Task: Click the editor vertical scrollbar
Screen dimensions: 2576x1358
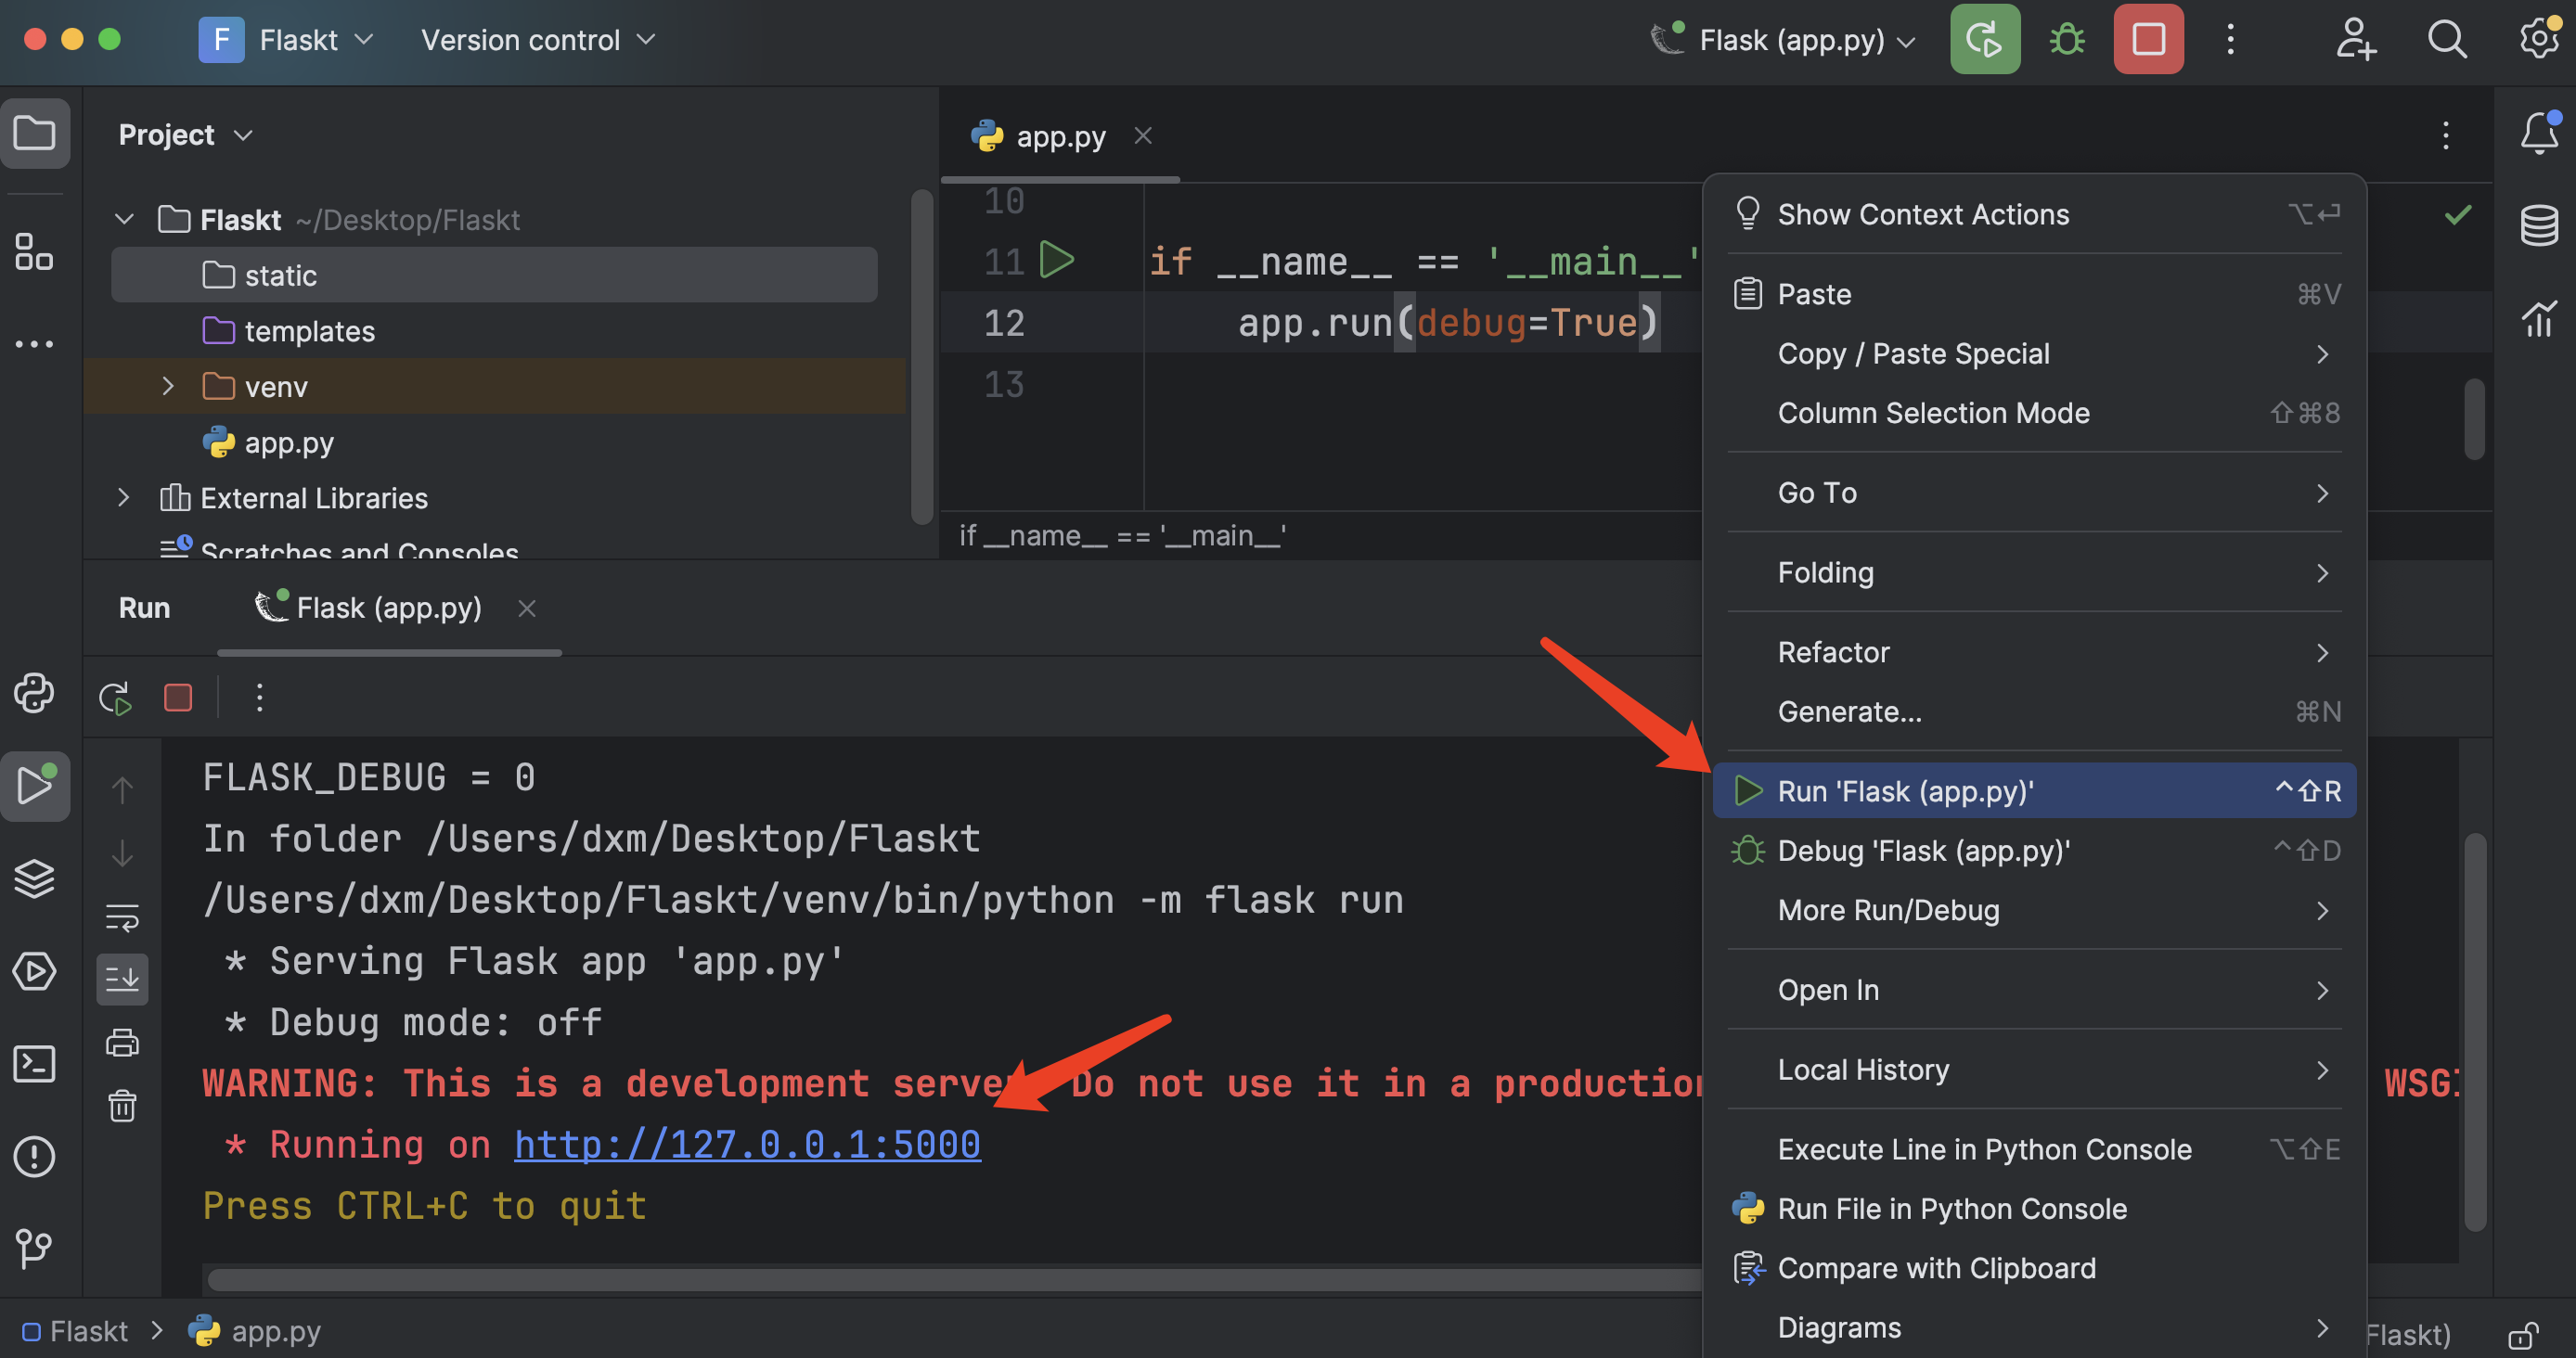Action: [x=2474, y=418]
